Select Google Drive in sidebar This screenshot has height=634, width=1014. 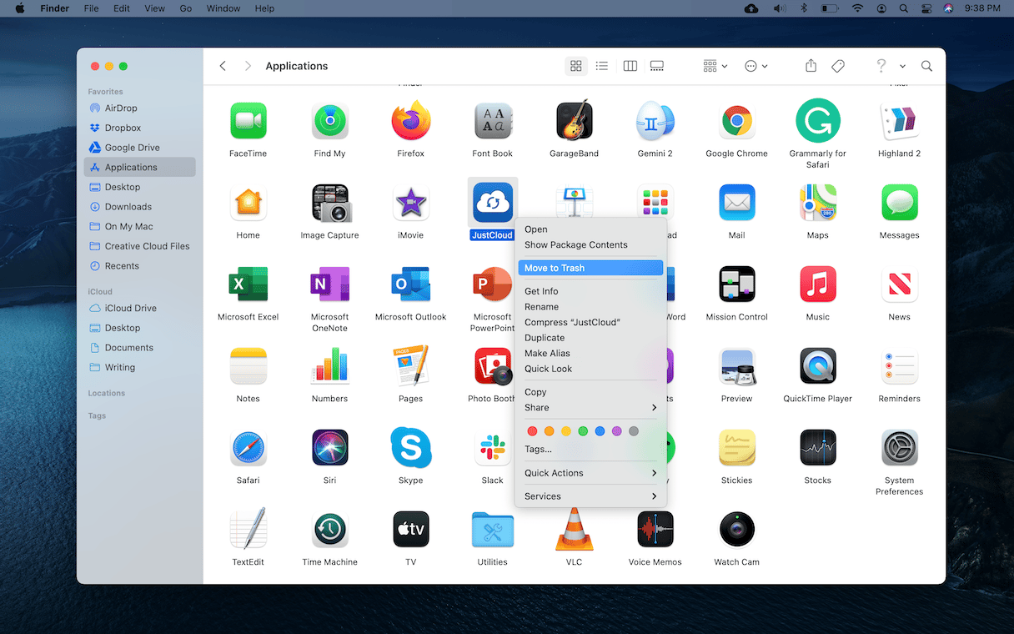pos(140,148)
